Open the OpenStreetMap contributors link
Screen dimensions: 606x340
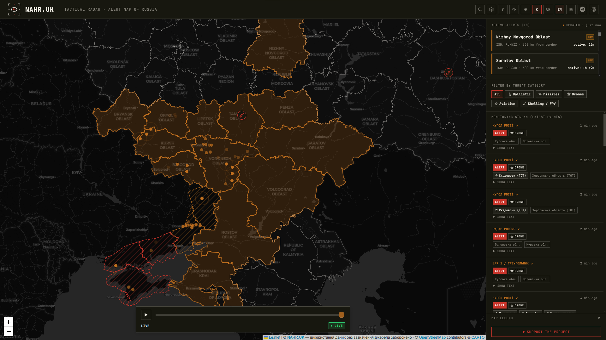click(x=432, y=337)
